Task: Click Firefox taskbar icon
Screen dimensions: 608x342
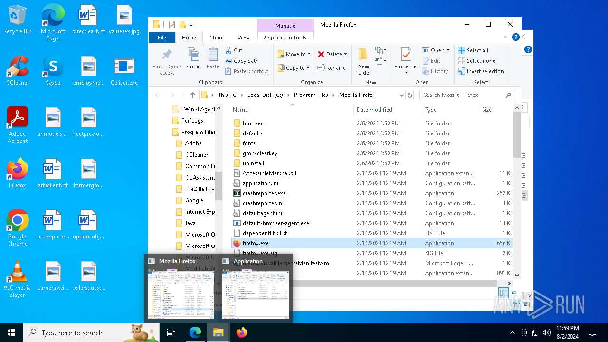Action: [x=242, y=332]
